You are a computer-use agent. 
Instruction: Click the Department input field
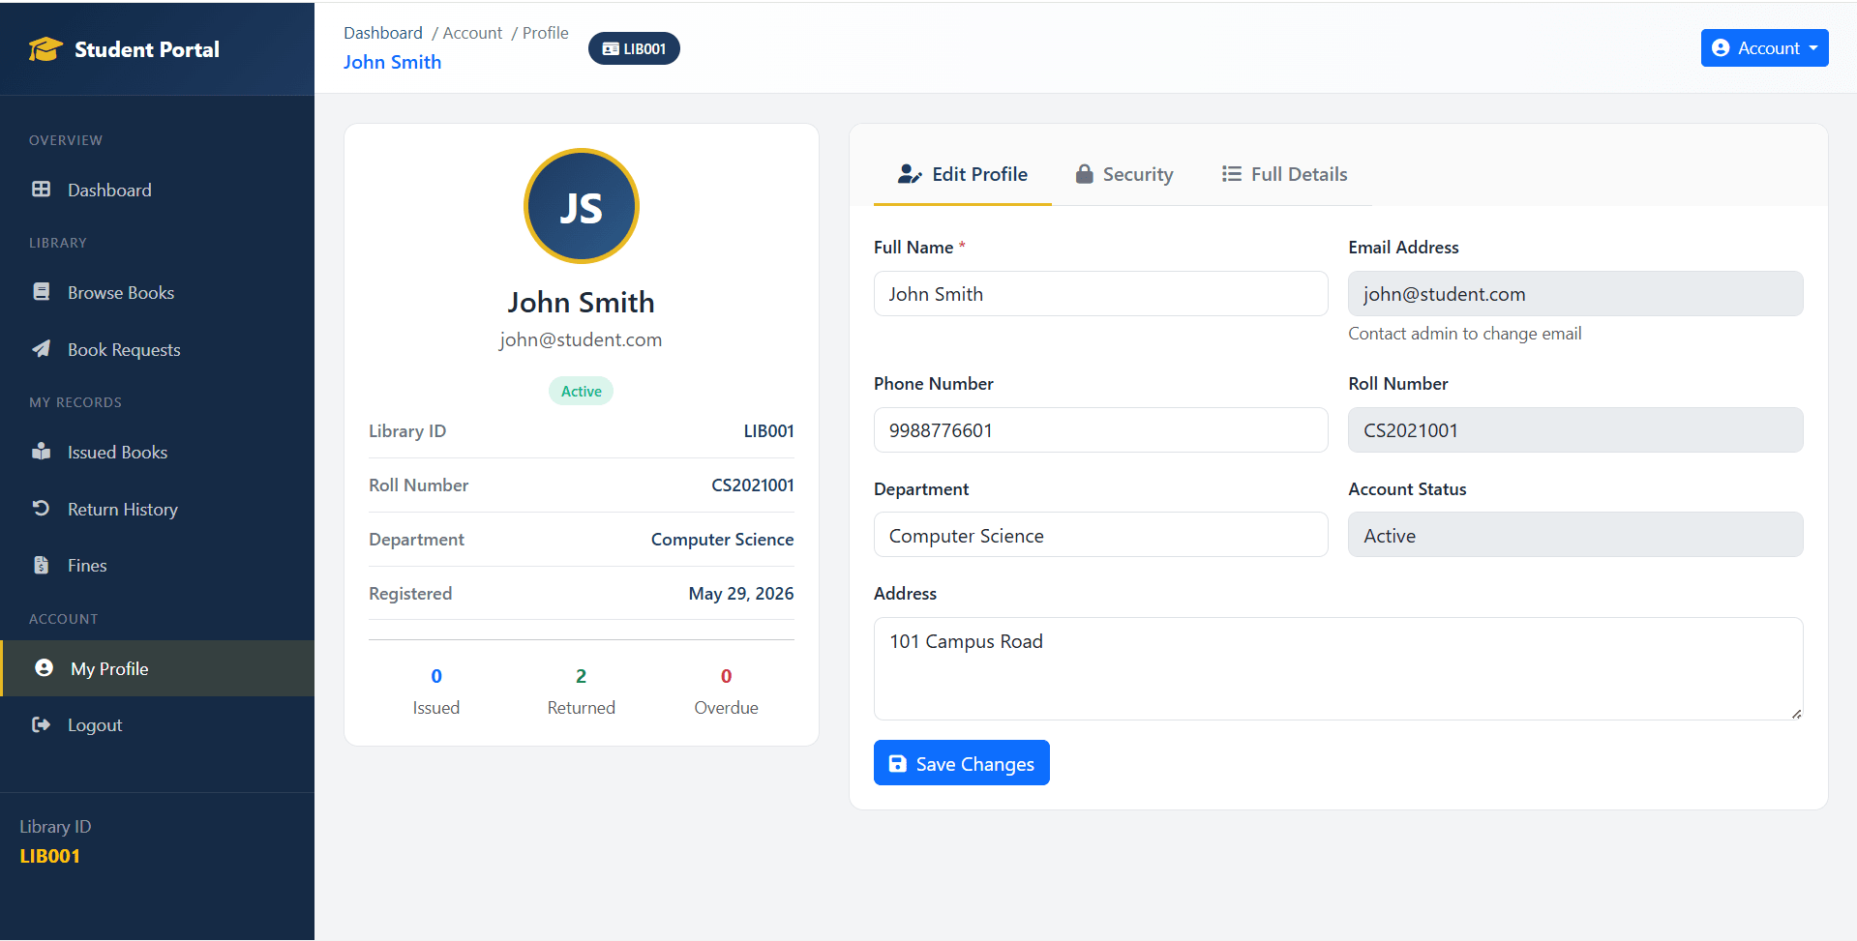1100,535
